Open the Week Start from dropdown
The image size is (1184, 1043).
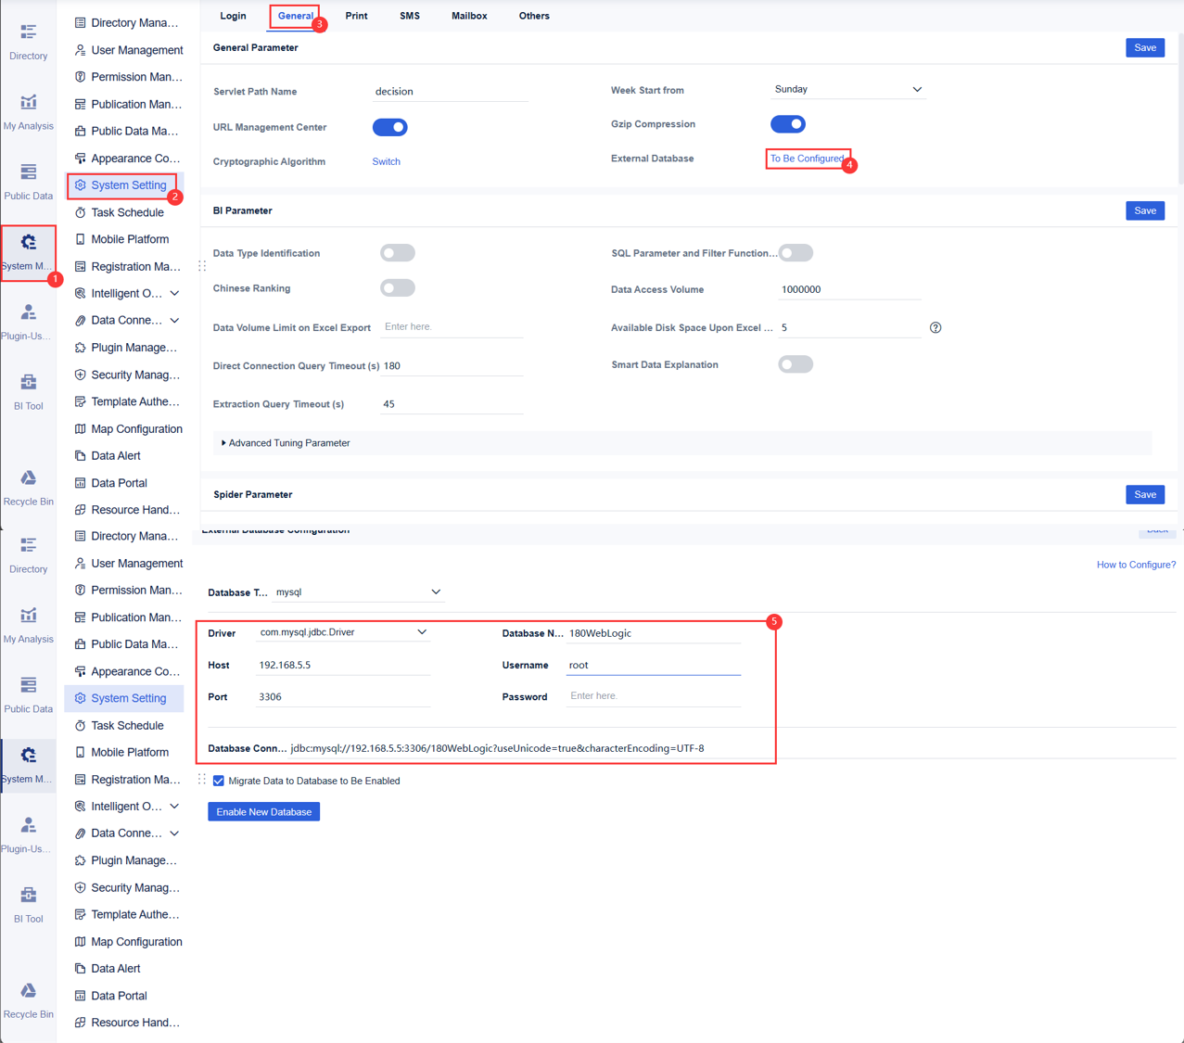(x=847, y=89)
